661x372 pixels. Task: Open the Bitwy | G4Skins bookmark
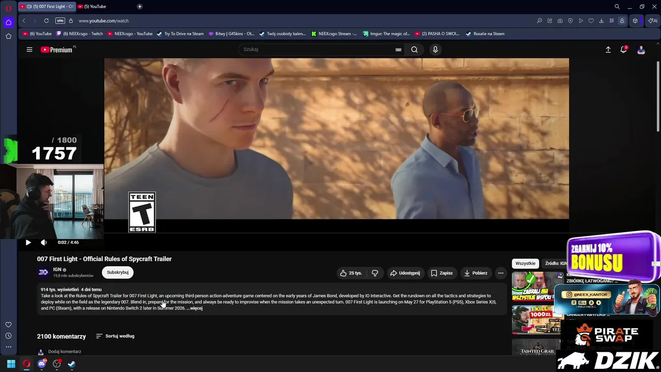pos(231,34)
